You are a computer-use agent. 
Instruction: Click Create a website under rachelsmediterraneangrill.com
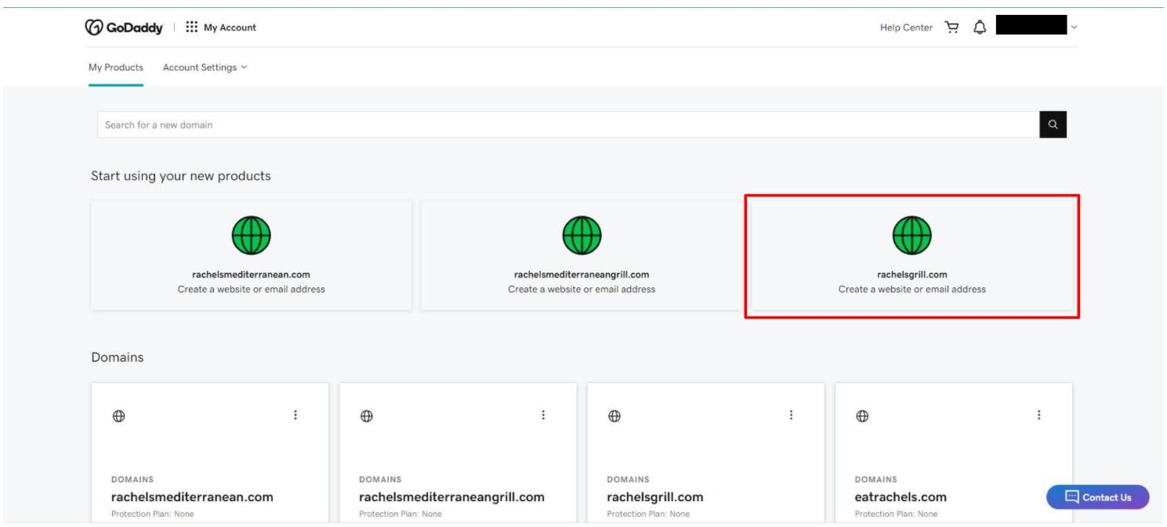tap(582, 289)
